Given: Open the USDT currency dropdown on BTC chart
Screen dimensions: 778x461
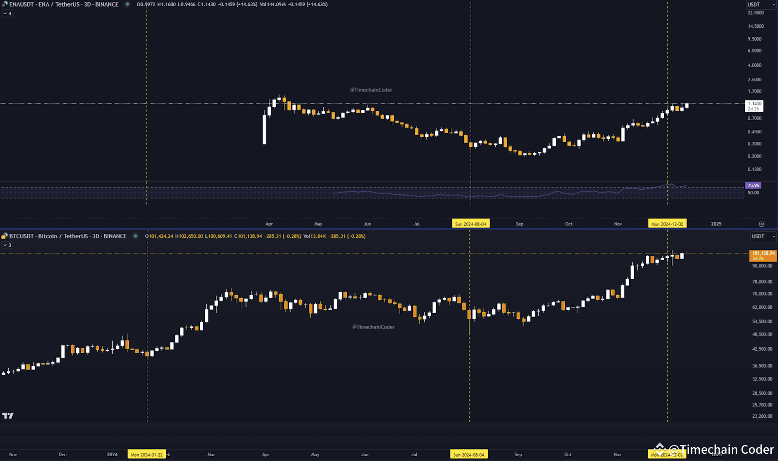Looking at the screenshot, I should click(x=763, y=236).
